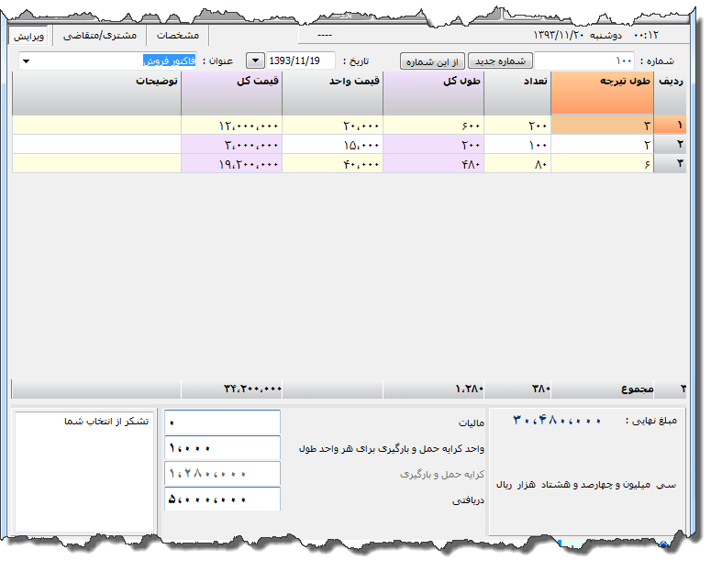The height and width of the screenshot is (571, 711).
Task: Click the transport cost per unit length field
Action: pyautogui.click(x=222, y=449)
